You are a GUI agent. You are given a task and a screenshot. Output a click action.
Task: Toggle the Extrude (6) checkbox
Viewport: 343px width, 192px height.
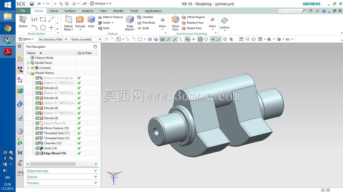(x=37, y=108)
